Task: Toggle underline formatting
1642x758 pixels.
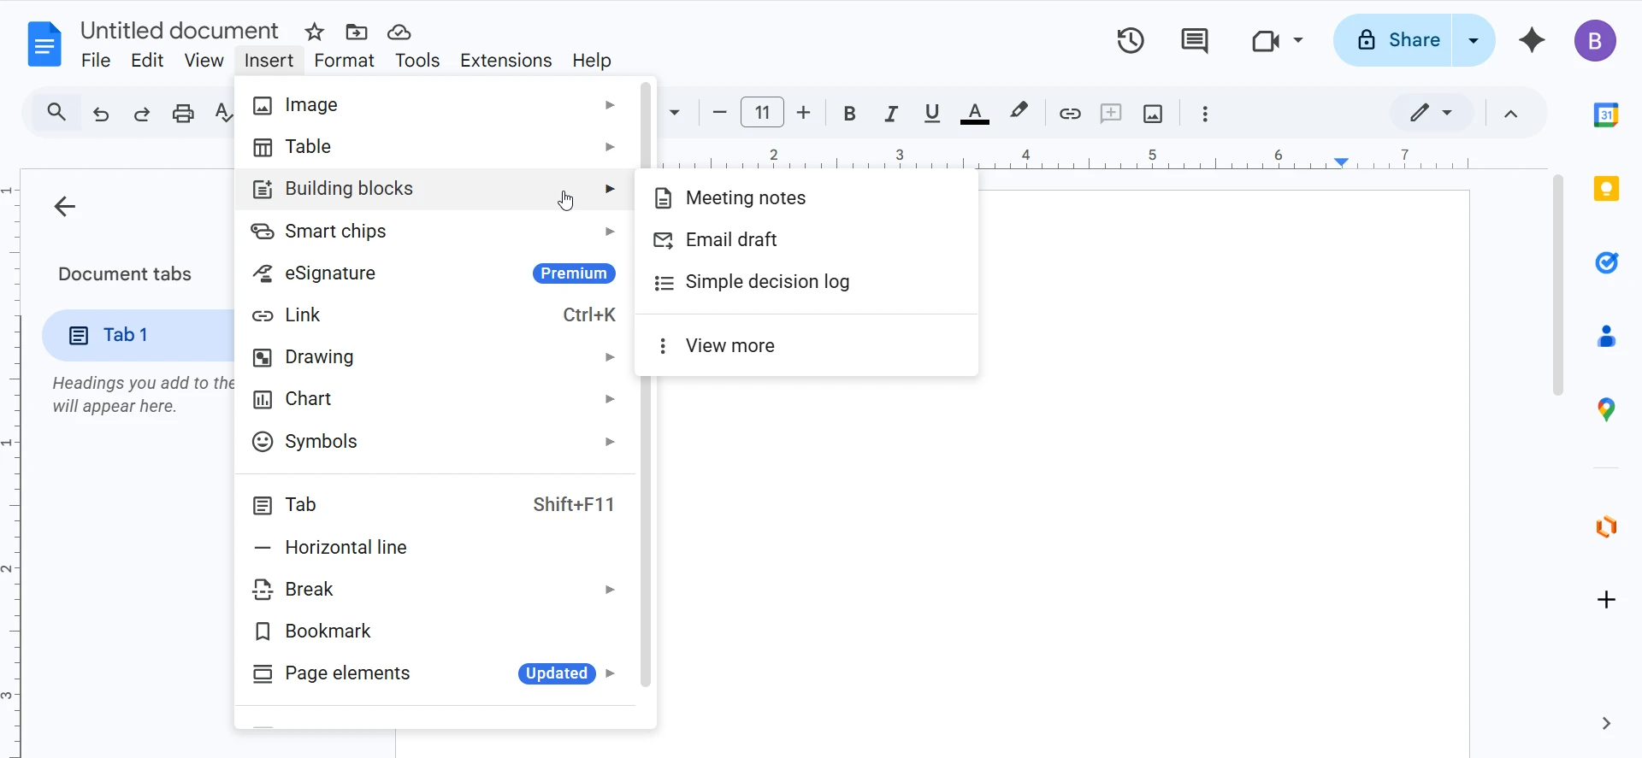Action: (x=932, y=114)
